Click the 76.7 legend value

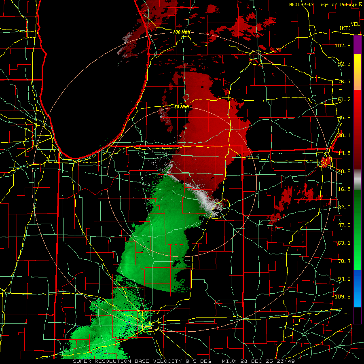[344, 81]
